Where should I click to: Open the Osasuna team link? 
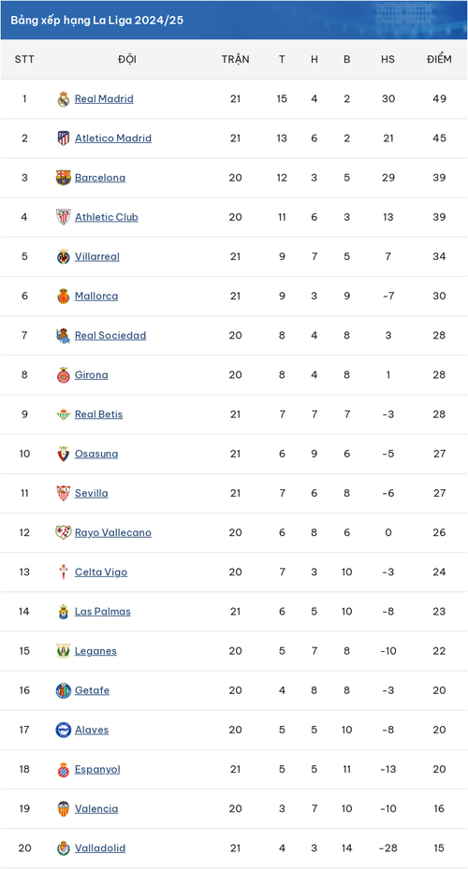pos(96,454)
